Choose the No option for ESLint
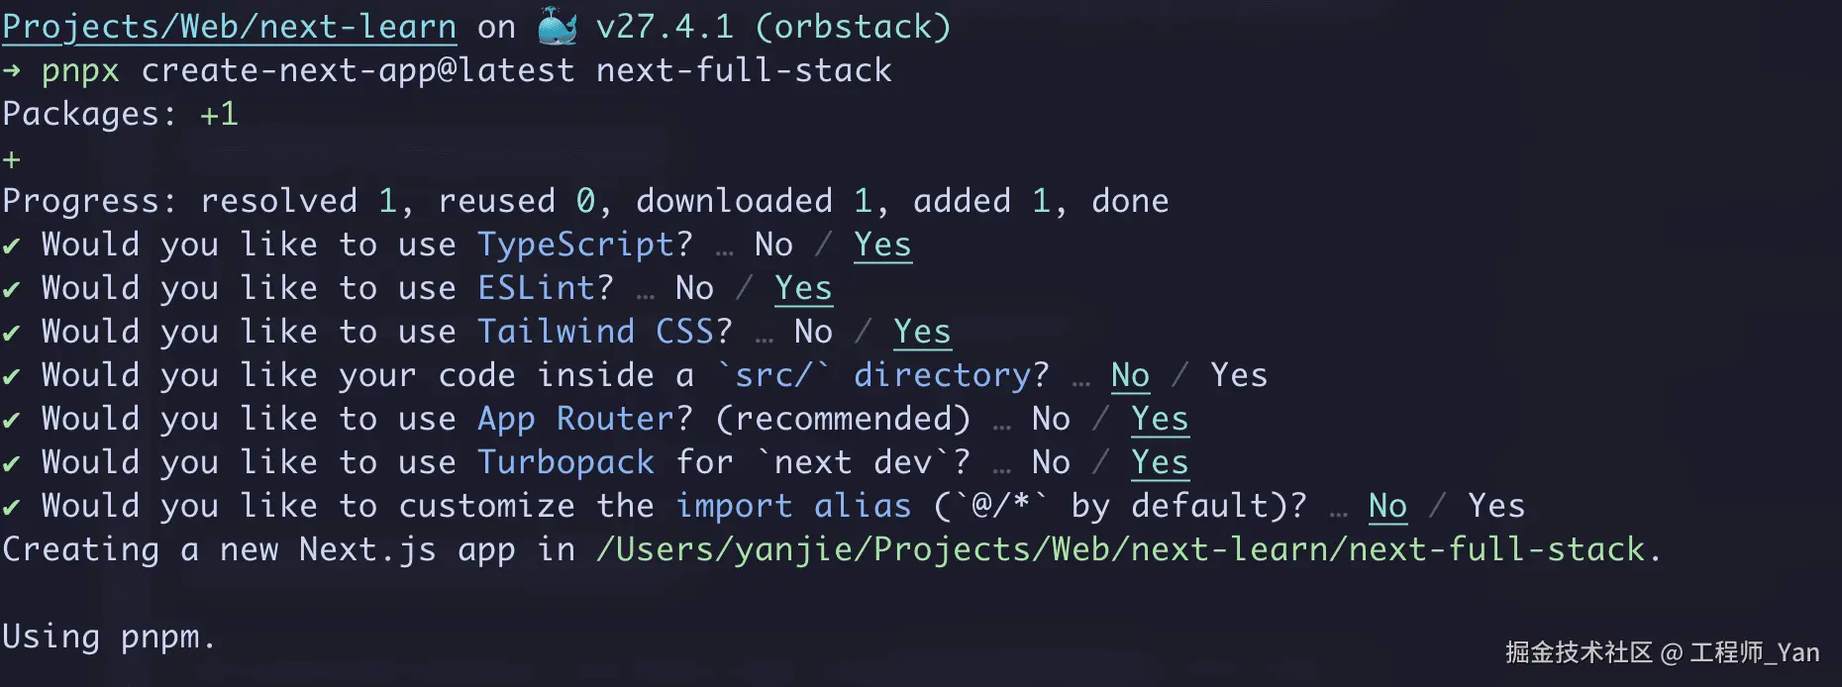The height and width of the screenshot is (687, 1842). tap(694, 288)
